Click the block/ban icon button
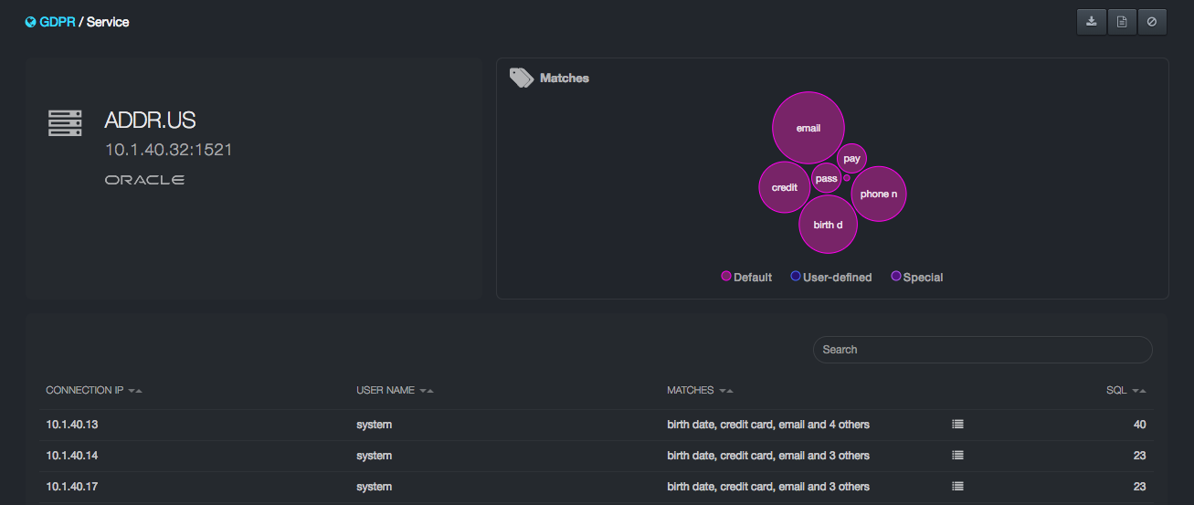 tap(1152, 22)
